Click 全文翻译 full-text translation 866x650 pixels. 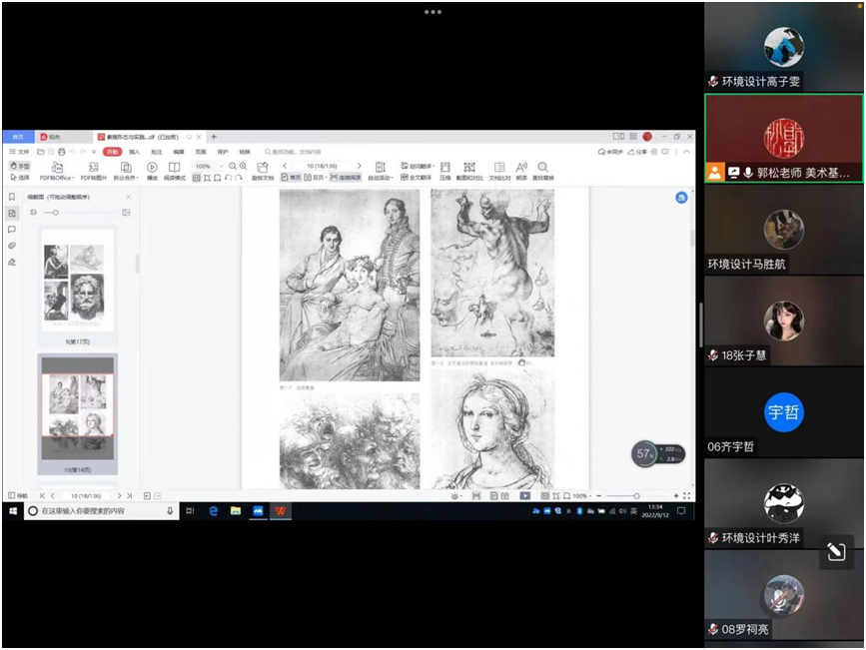(416, 178)
